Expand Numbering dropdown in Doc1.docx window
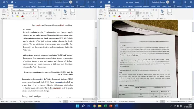The width and height of the screenshot is (194, 109). pyautogui.click(x=145, y=10)
